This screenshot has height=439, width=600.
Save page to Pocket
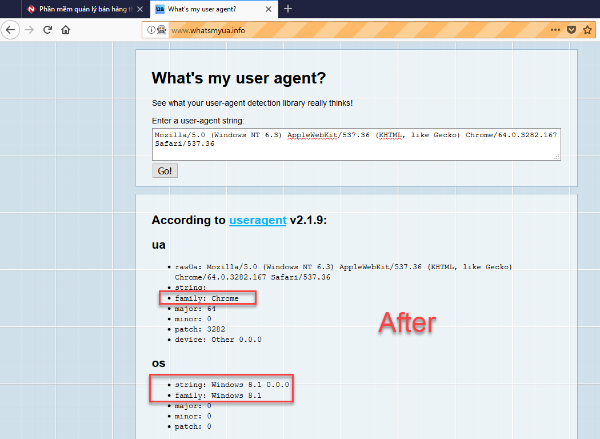pos(571,30)
